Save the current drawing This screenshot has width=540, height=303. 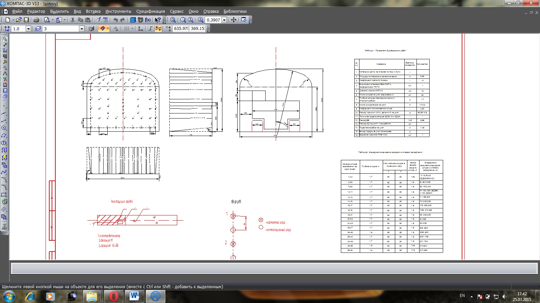coord(26,20)
